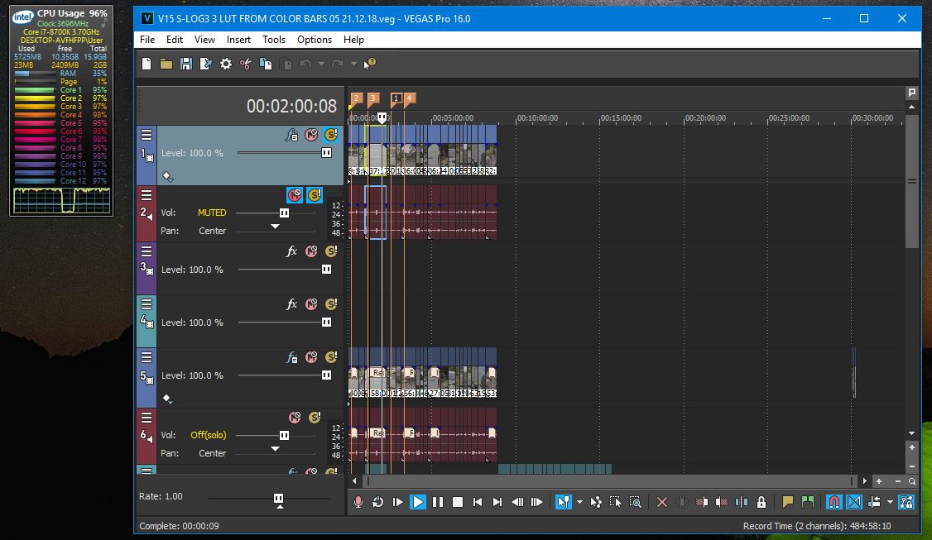Enable the Lock event padlock icon
The height and width of the screenshot is (540, 932).
coord(761,502)
